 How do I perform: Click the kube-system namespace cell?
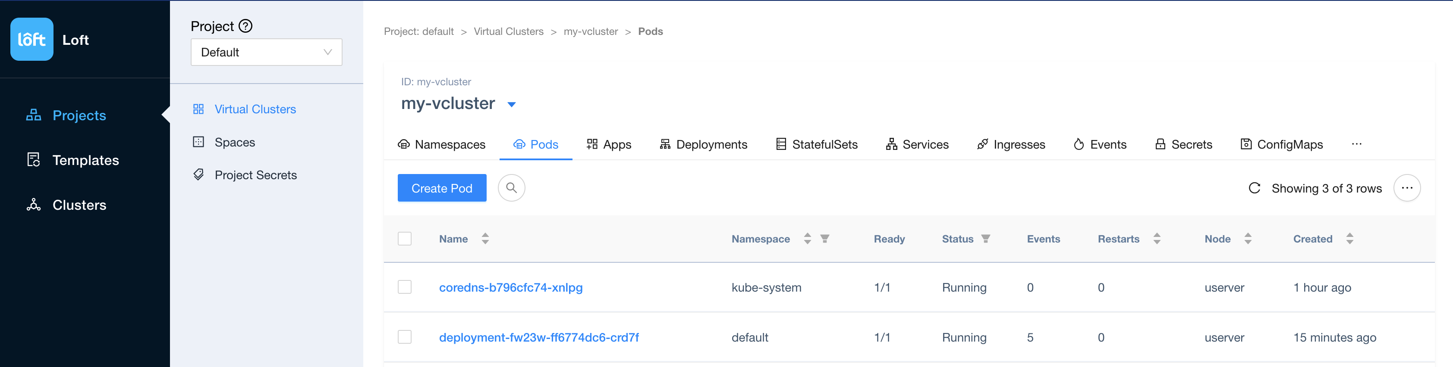(766, 288)
